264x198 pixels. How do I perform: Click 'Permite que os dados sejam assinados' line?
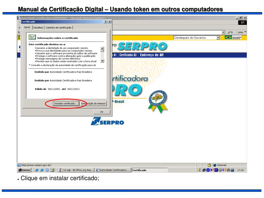pos(66,61)
